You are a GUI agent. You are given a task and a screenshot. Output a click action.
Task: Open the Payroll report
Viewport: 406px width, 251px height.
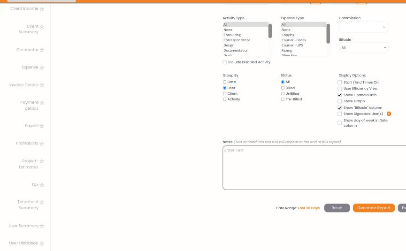tap(31, 126)
